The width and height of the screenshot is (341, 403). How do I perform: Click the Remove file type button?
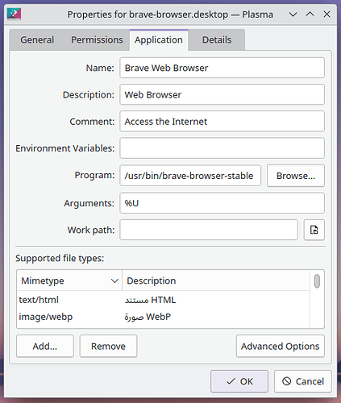(108, 347)
